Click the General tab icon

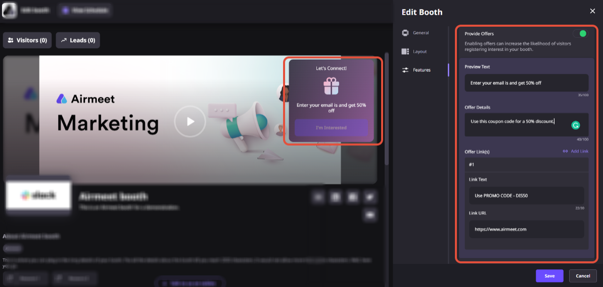405,33
